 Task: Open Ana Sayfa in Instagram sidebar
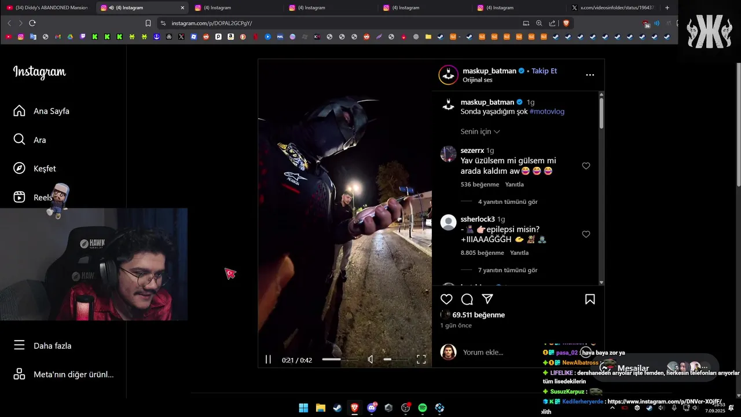42,111
